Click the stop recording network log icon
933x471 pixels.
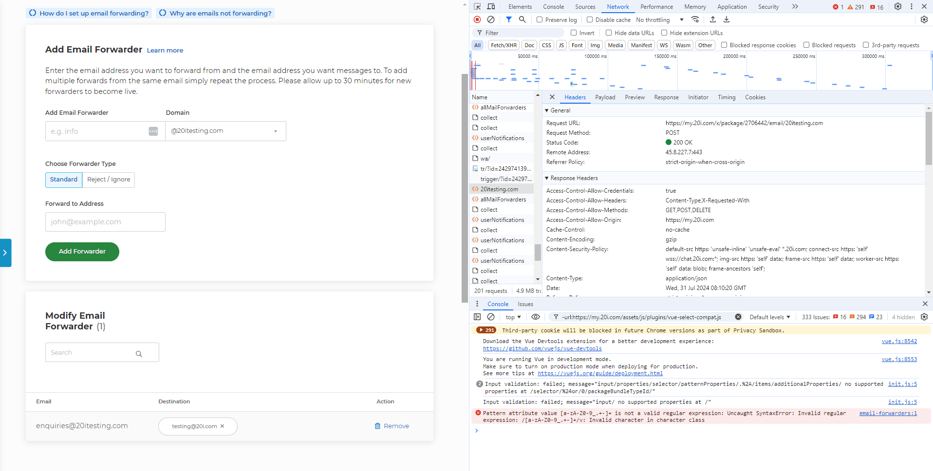[477, 19]
